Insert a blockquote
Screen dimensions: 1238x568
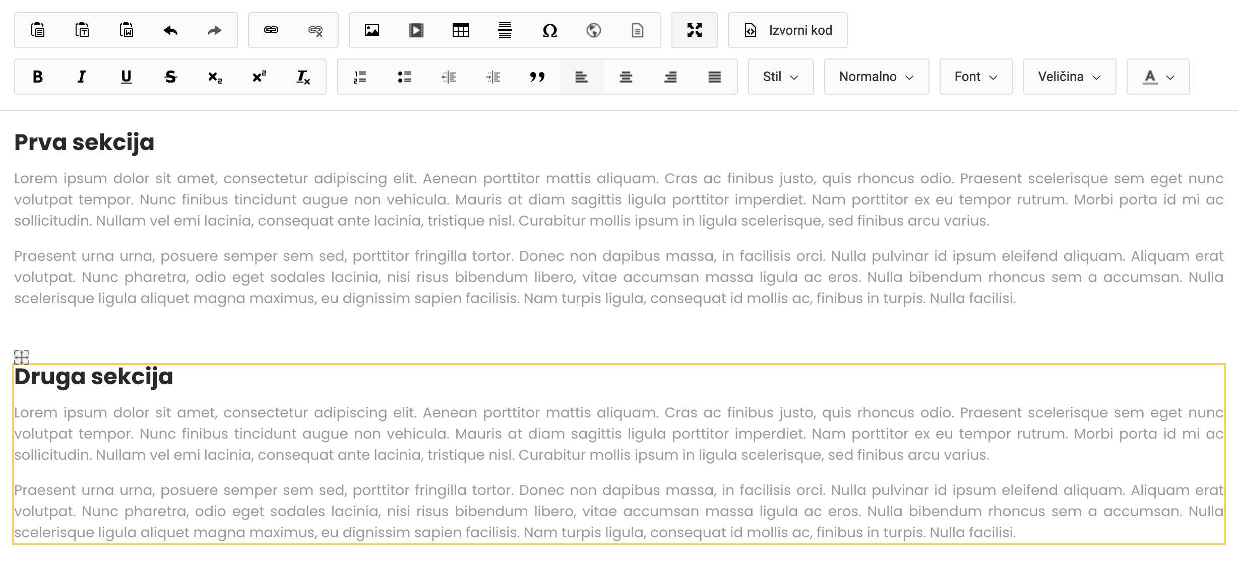coord(537,77)
